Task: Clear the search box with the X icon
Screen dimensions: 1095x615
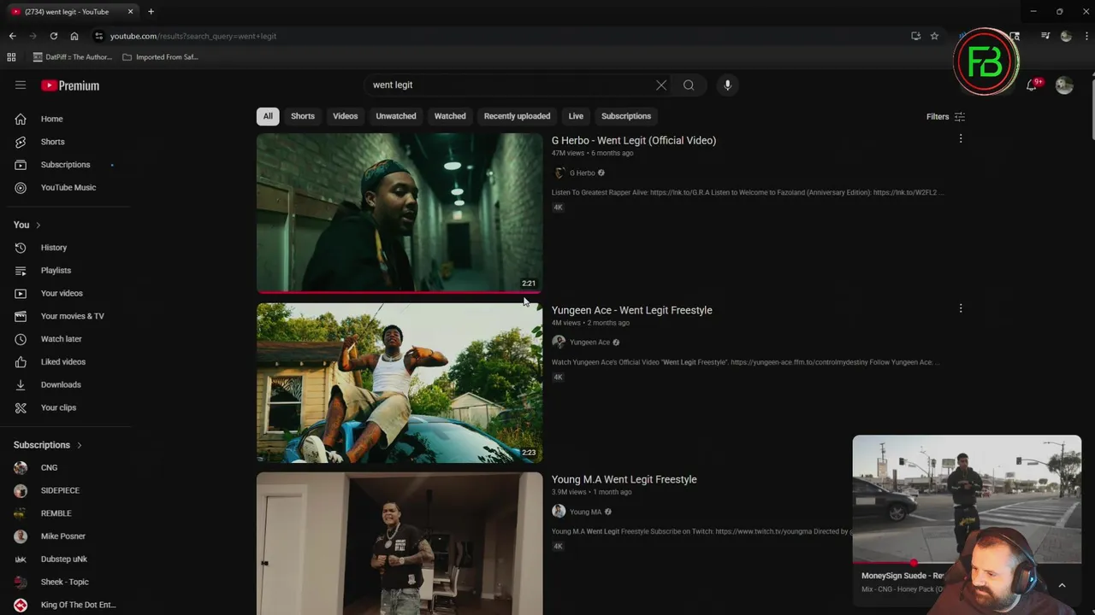Action: coord(661,85)
